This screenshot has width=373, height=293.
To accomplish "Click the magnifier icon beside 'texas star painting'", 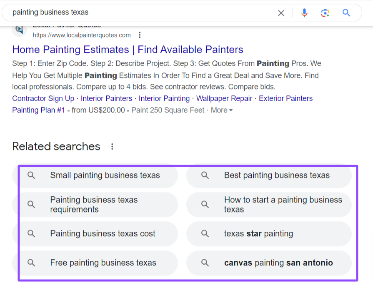I will (x=205, y=234).
